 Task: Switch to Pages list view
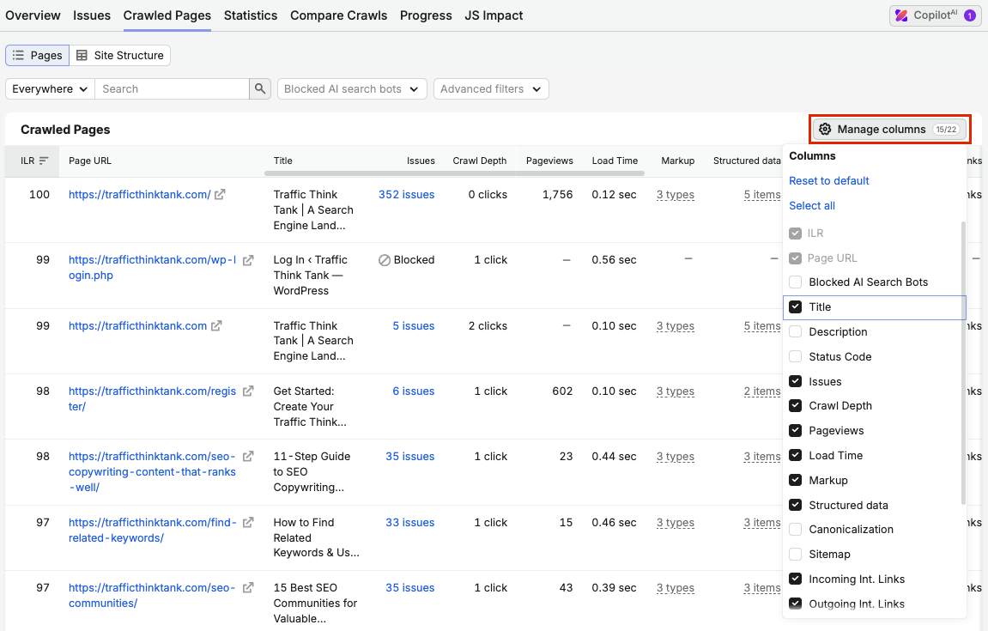coord(37,56)
